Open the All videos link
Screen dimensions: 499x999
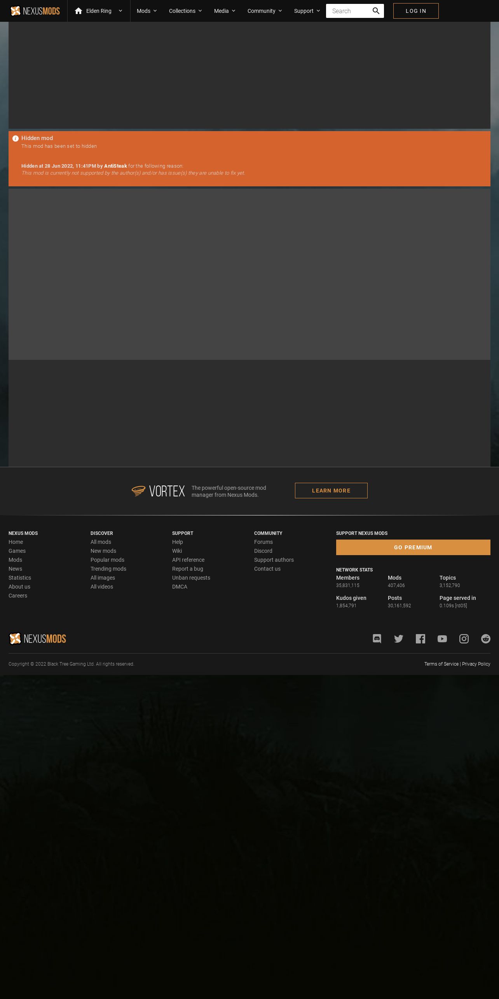click(102, 587)
